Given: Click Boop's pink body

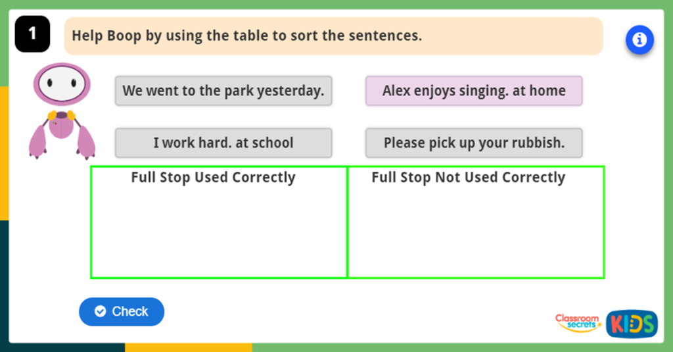Looking at the screenshot, I should (61, 125).
